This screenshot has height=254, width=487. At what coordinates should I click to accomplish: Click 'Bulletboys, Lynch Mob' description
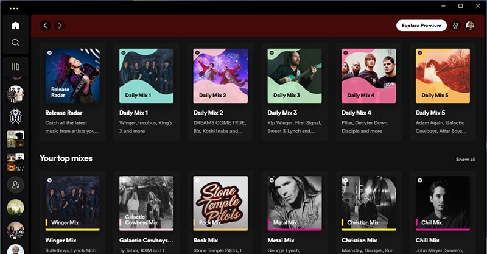pos(71,250)
